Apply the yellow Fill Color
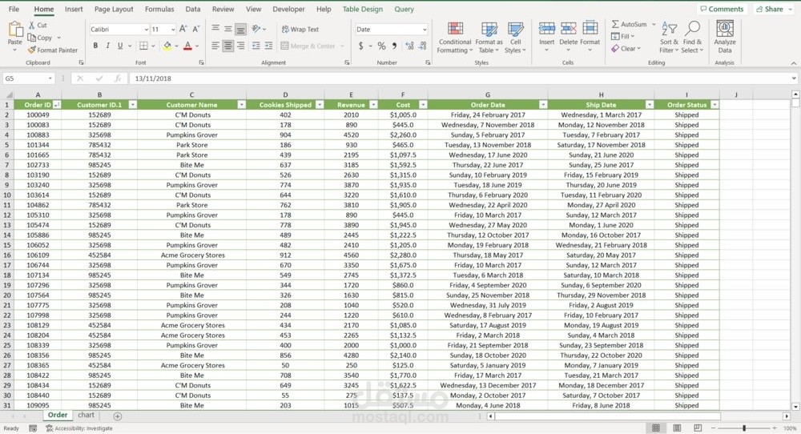The width and height of the screenshot is (801, 434). (x=167, y=46)
